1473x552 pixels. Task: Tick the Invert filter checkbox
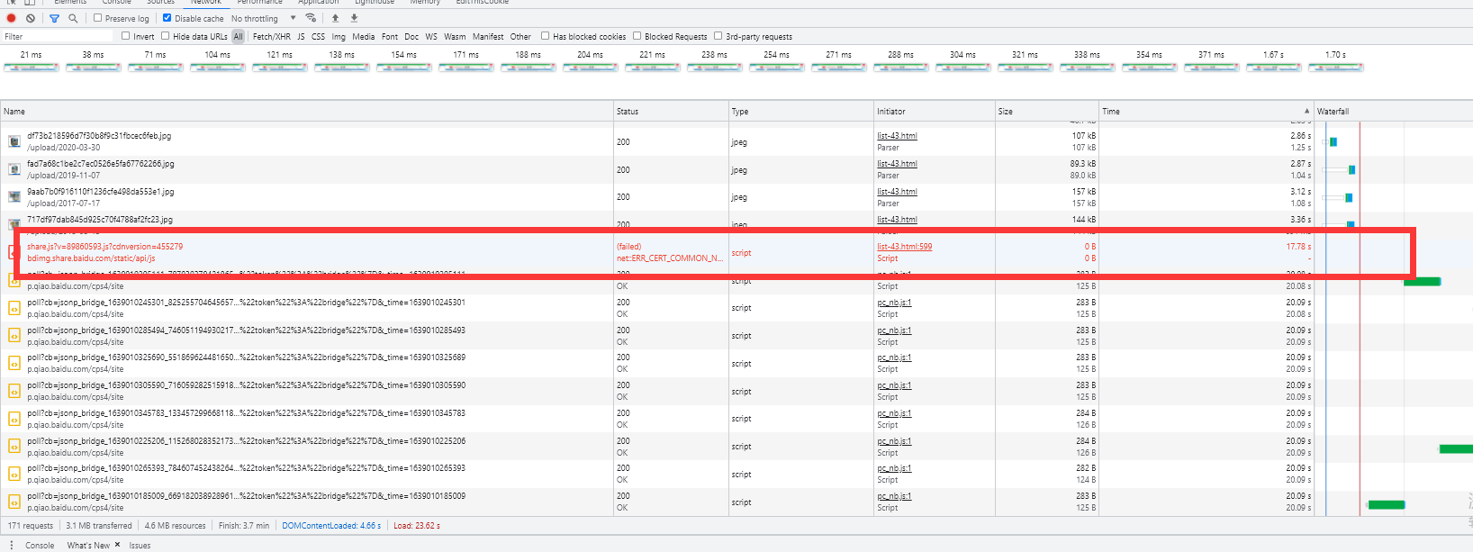point(126,36)
